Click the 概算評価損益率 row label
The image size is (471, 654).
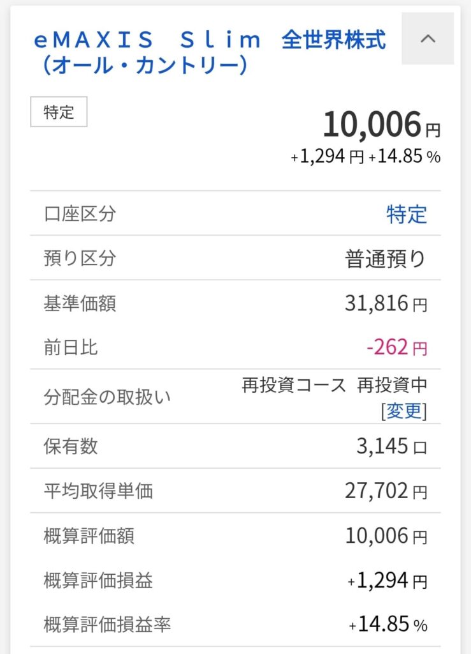107,625
